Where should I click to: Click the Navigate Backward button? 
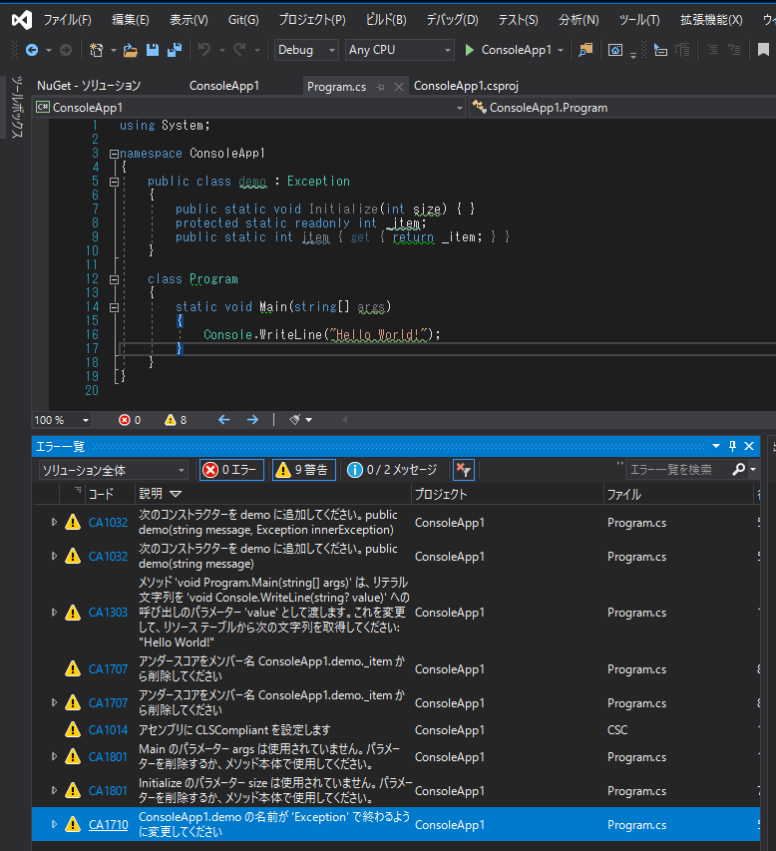[31, 50]
